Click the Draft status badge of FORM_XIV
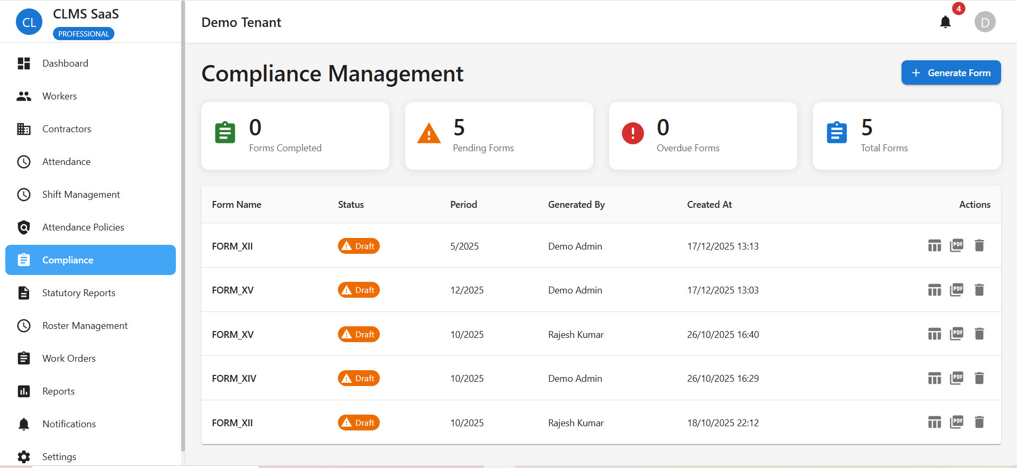Screen dimensions: 1017x468 click(x=359, y=379)
